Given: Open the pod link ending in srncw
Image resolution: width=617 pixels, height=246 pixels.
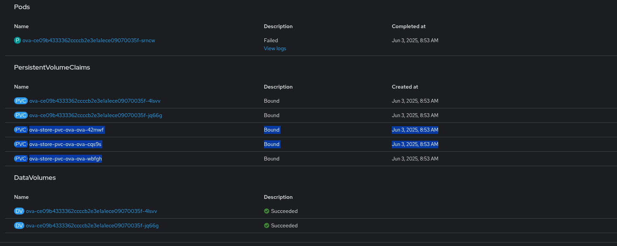Looking at the screenshot, I should tap(89, 40).
